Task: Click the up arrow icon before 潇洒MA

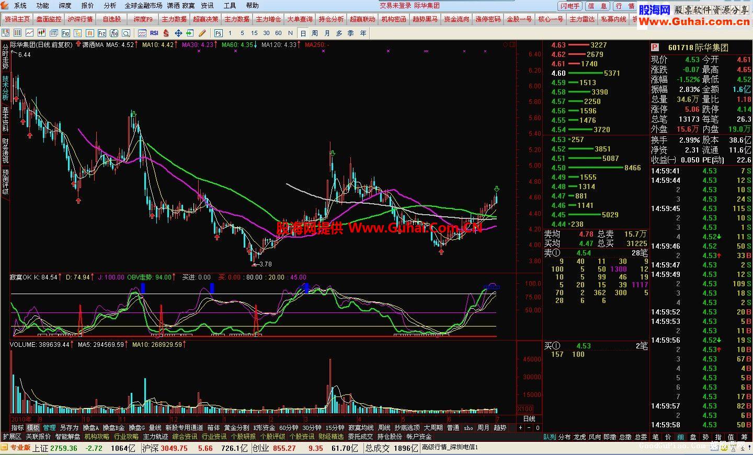Action: [78, 45]
